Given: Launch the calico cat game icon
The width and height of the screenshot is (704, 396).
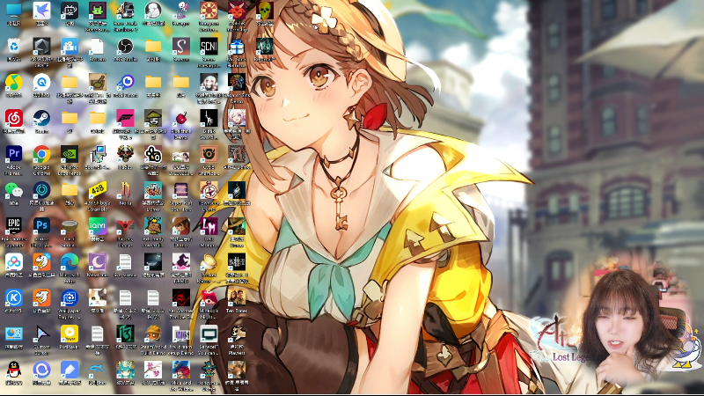Looking at the screenshot, I should click(x=98, y=297).
